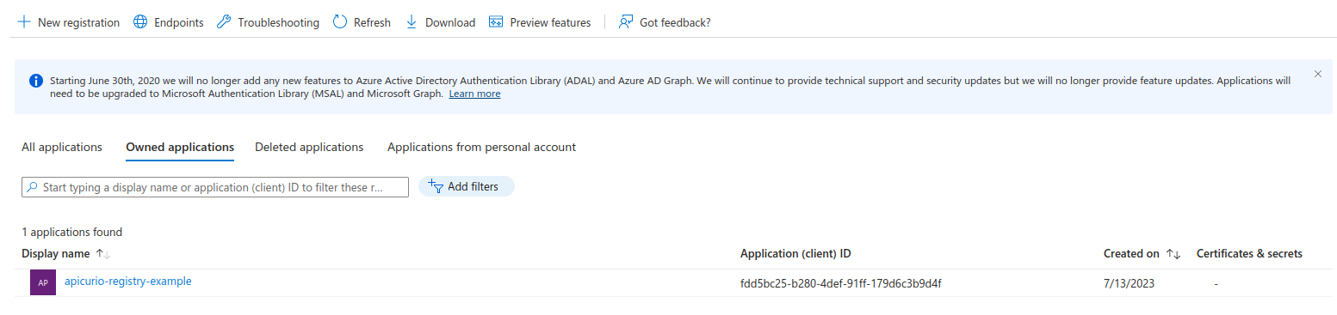Image resolution: width=1337 pixels, height=315 pixels.
Task: Switch to All applications tab
Action: point(62,147)
